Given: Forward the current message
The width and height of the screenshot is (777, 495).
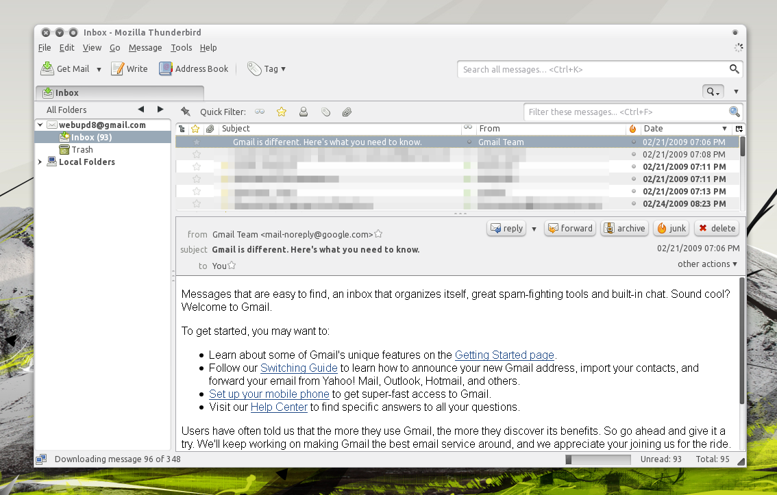Looking at the screenshot, I should tap(569, 229).
